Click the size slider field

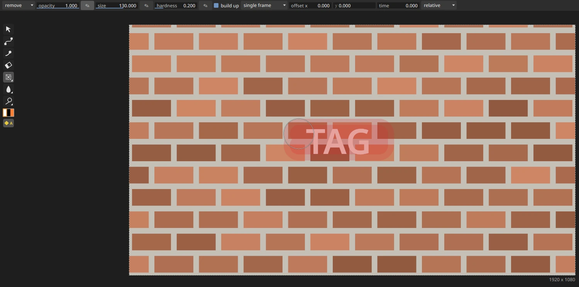(x=117, y=5)
